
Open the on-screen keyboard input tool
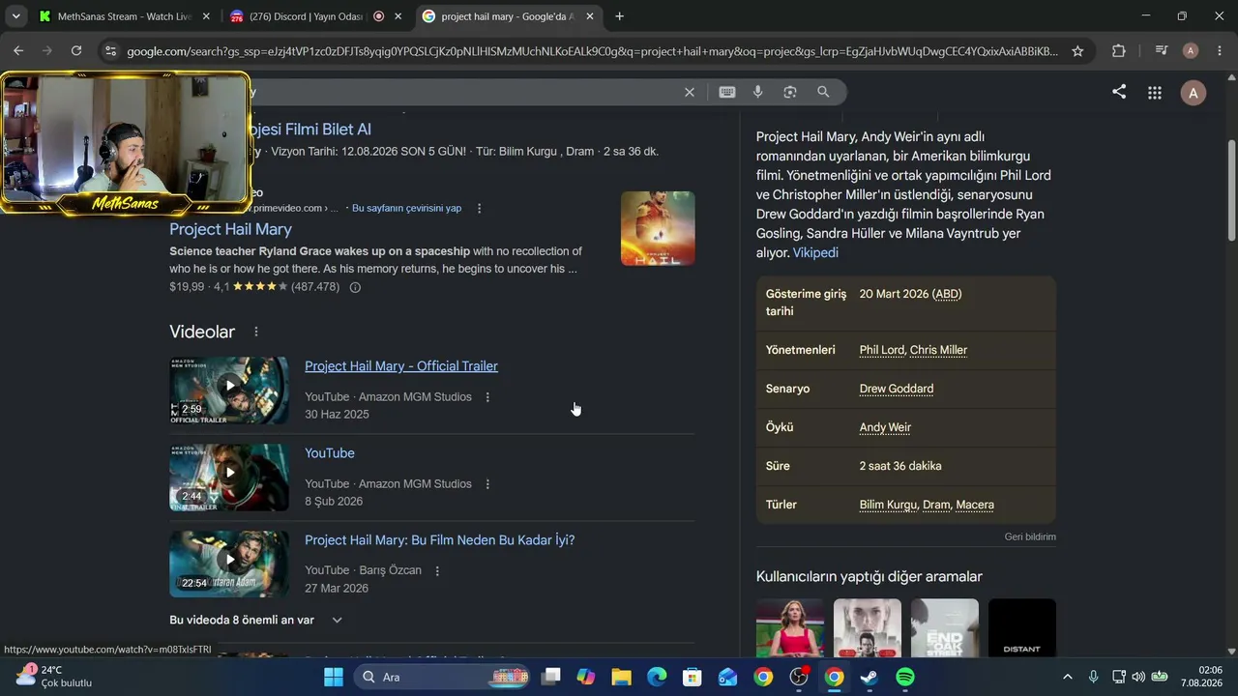coord(727,92)
